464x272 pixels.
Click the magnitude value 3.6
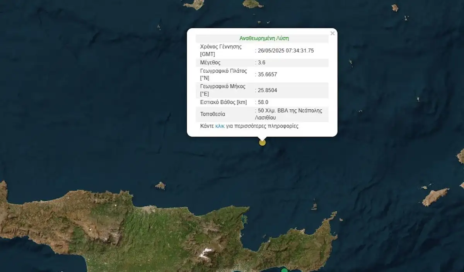262,62
